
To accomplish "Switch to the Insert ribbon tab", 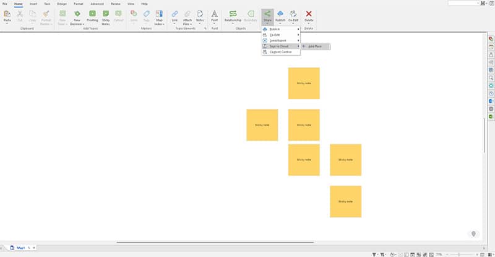I will [33, 4].
